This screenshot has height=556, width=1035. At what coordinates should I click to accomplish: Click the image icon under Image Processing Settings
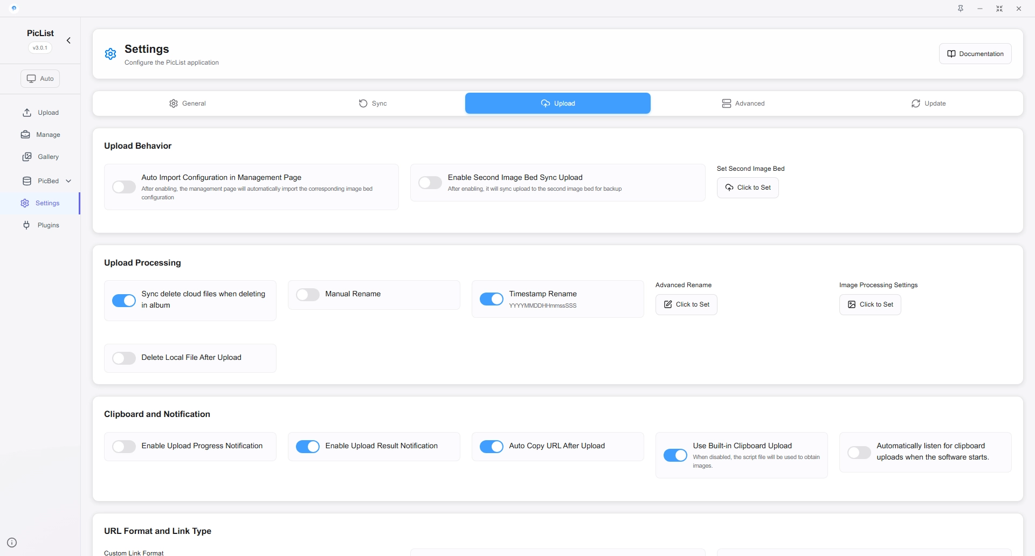coord(852,304)
